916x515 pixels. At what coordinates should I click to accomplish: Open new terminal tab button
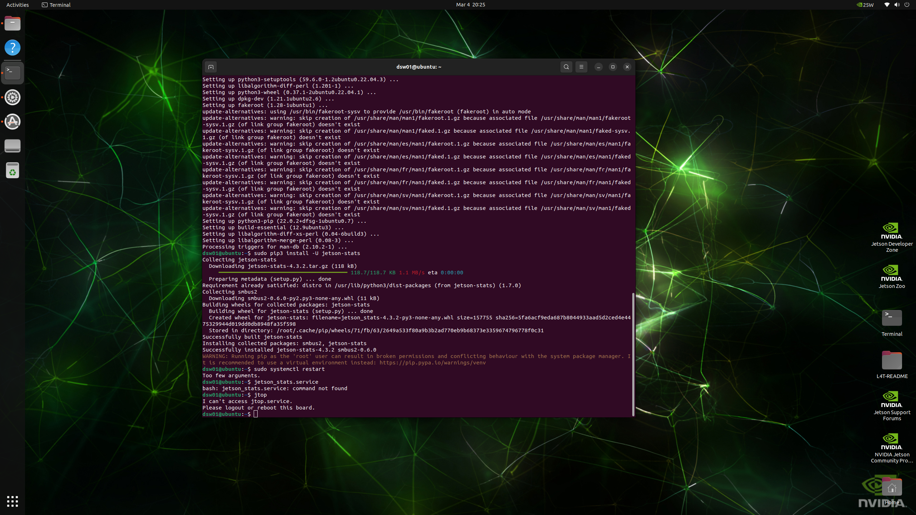(x=211, y=67)
